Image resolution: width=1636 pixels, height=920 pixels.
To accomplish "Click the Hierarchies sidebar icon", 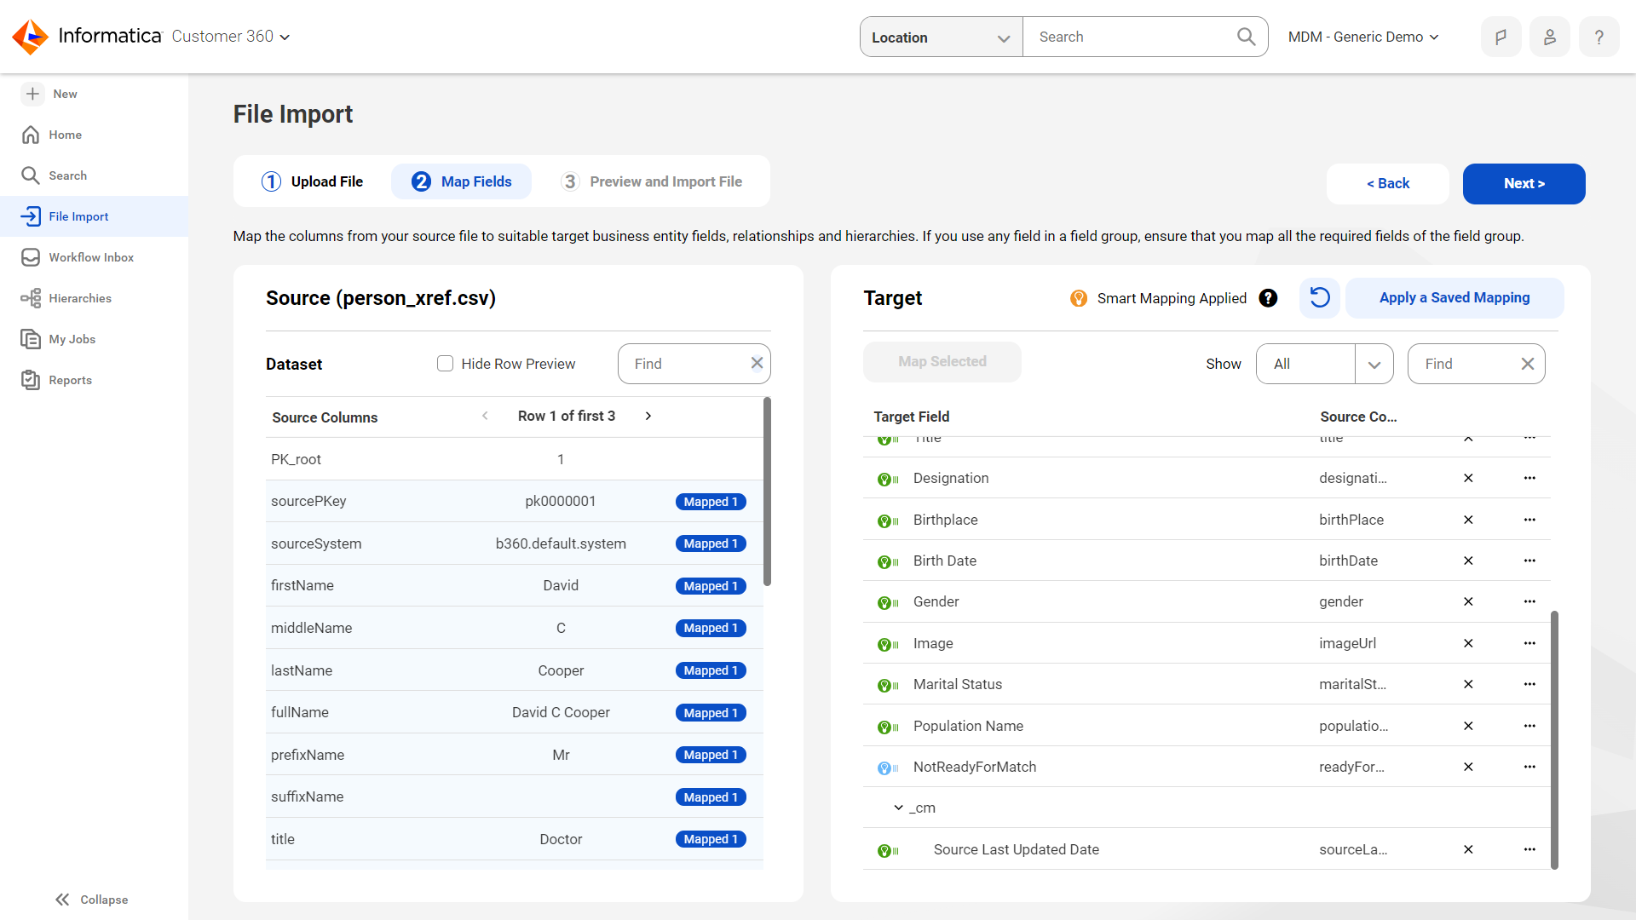I will pos(31,297).
